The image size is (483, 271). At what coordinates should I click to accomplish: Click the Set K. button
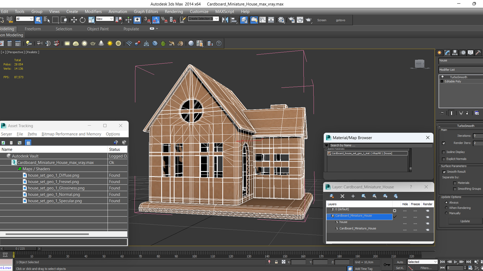coord(400,268)
